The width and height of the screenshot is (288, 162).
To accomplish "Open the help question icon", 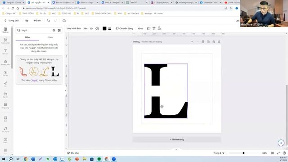I will coord(284,153).
